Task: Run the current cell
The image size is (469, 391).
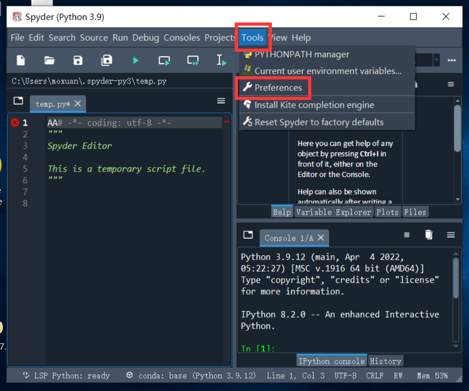Action: click(164, 60)
